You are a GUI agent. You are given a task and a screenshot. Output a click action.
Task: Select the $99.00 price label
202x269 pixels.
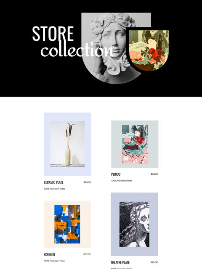click(x=87, y=182)
